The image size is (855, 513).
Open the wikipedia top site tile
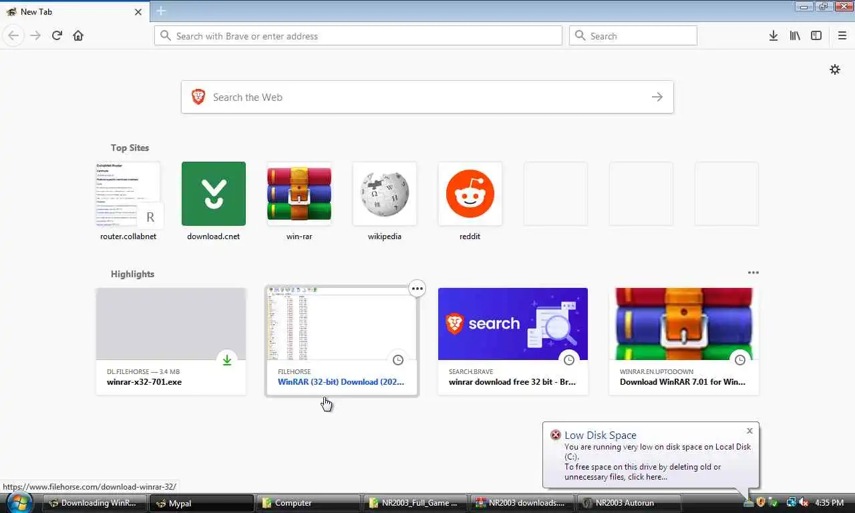click(385, 201)
